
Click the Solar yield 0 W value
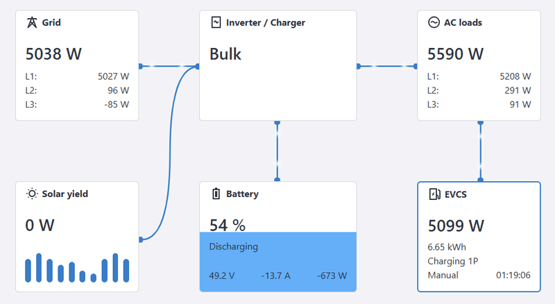point(40,225)
